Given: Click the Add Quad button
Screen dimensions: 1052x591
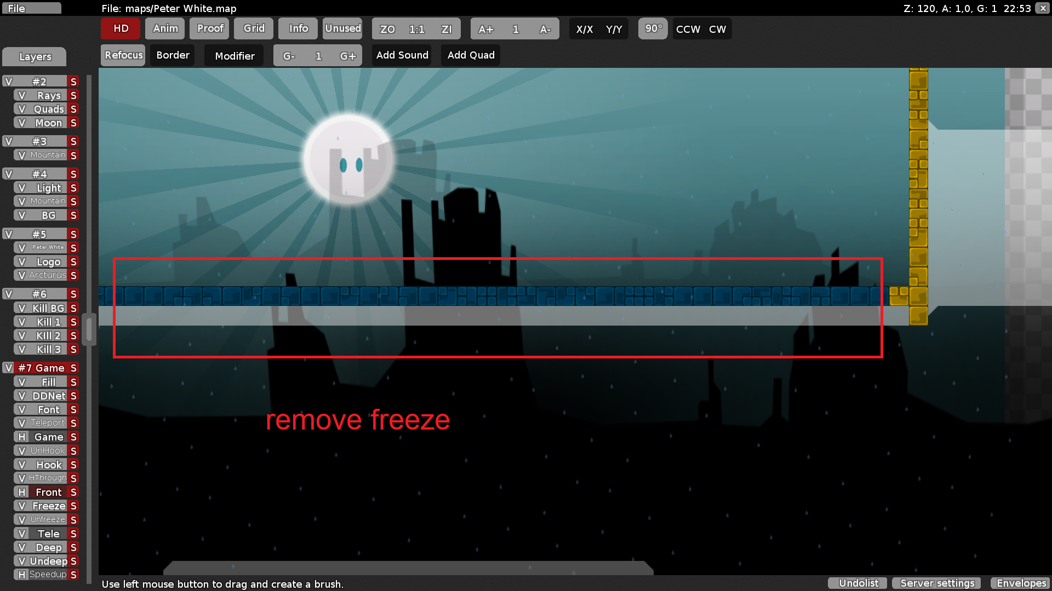Looking at the screenshot, I should pyautogui.click(x=471, y=55).
